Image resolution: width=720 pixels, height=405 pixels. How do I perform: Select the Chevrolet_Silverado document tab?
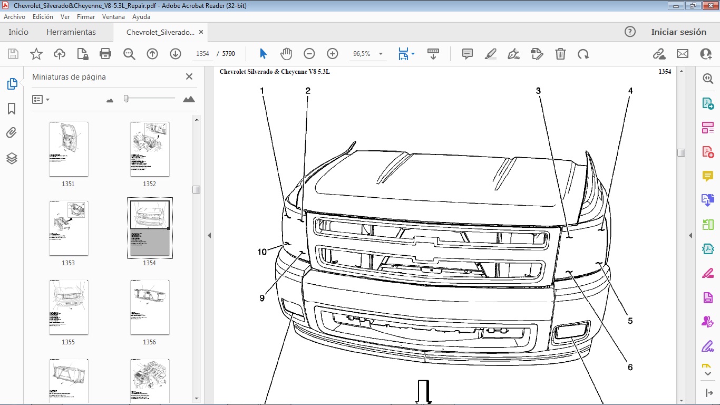[160, 32]
